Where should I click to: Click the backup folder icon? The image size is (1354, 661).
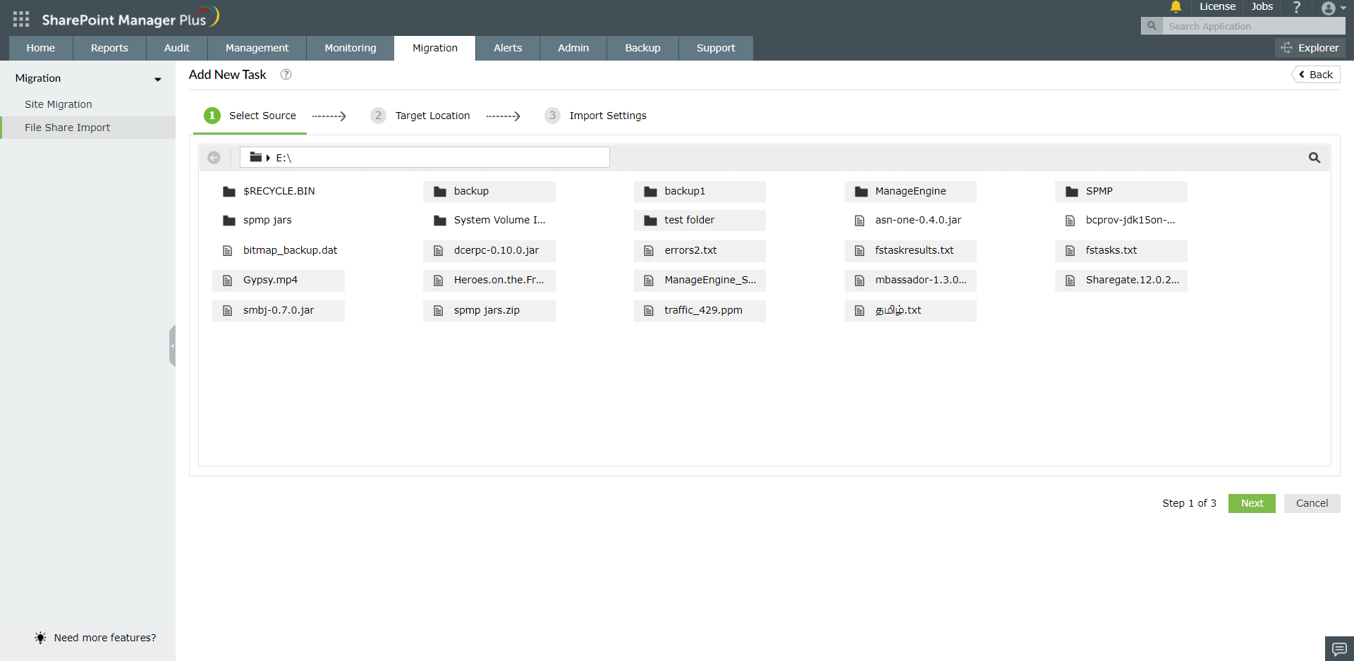[x=440, y=192]
